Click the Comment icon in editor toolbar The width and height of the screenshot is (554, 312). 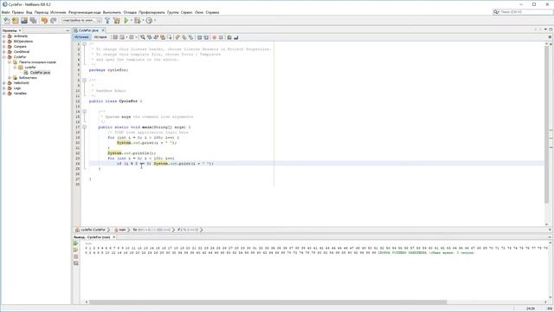pyautogui.click(x=229, y=37)
